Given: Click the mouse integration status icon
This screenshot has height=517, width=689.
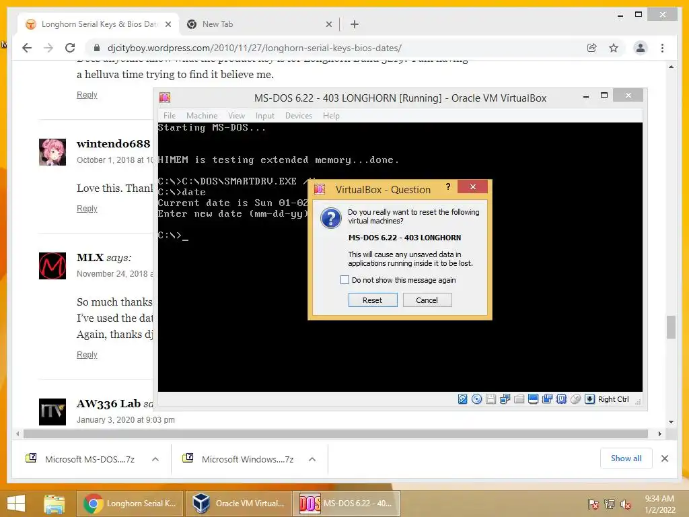Looking at the screenshot, I should click(575, 399).
